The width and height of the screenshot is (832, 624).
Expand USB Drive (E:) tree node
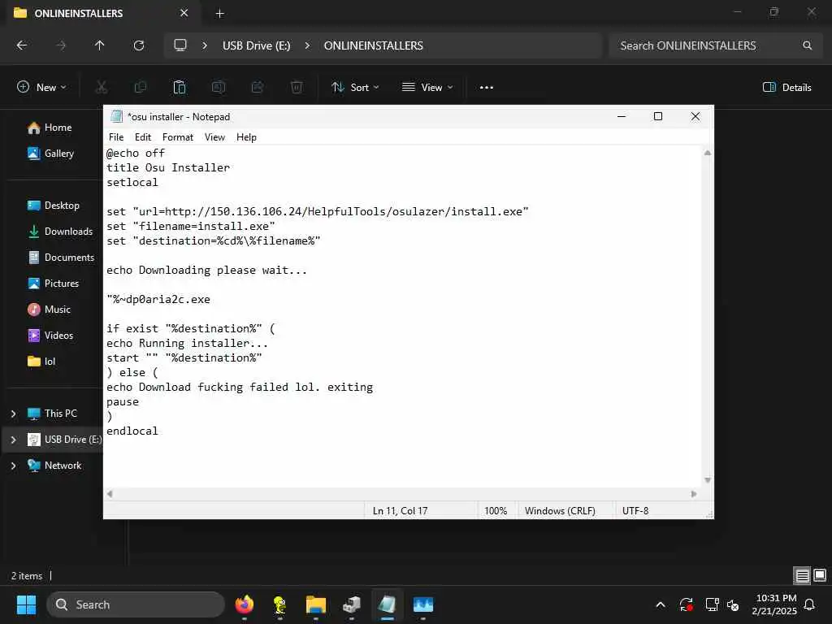[14, 440]
